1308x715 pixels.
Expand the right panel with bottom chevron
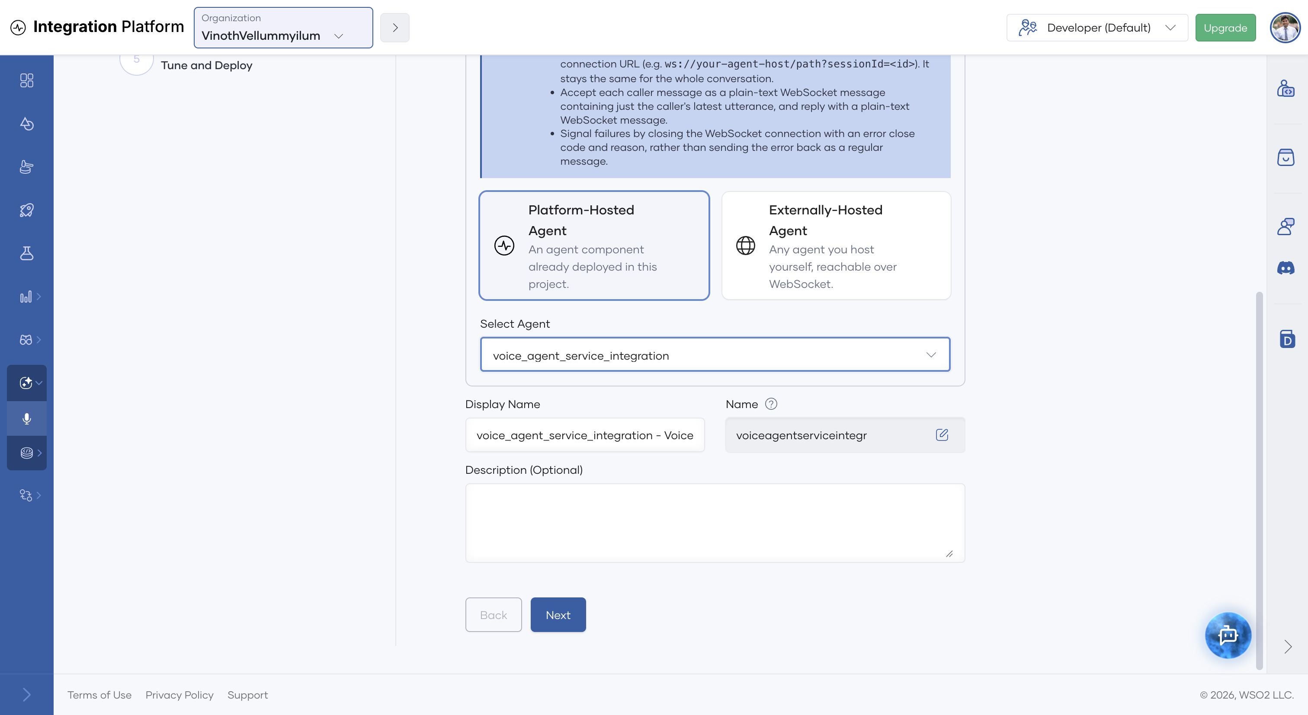click(x=1288, y=647)
